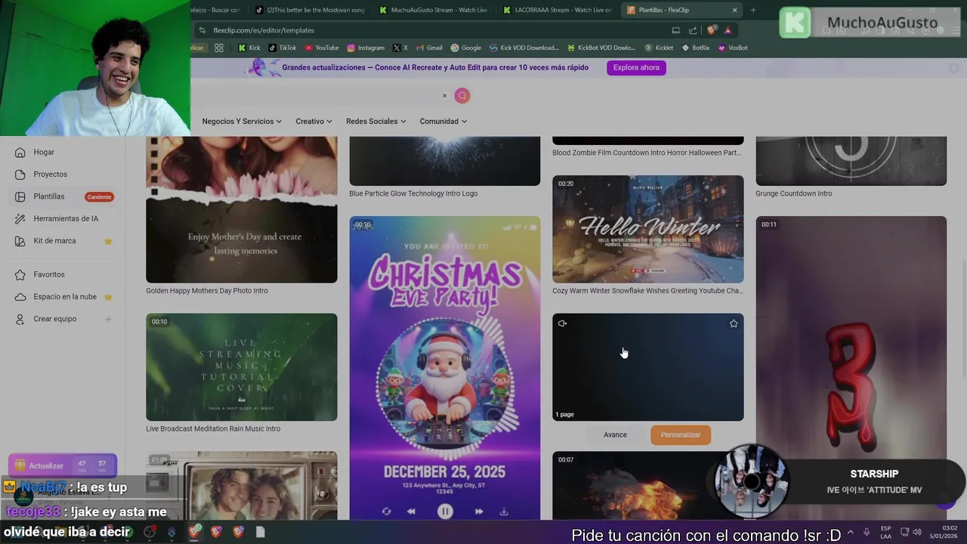Open Kit de marca in the sidebar
The width and height of the screenshot is (967, 544).
click(x=54, y=240)
